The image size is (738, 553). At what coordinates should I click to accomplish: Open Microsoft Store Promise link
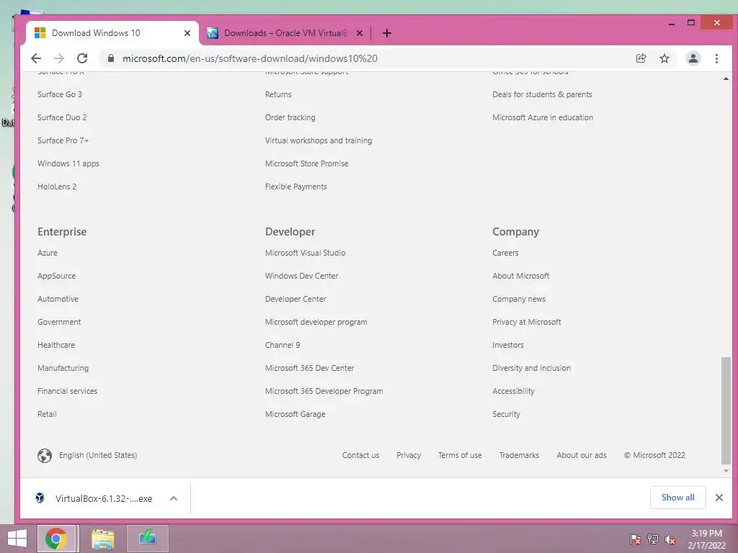pyautogui.click(x=306, y=163)
